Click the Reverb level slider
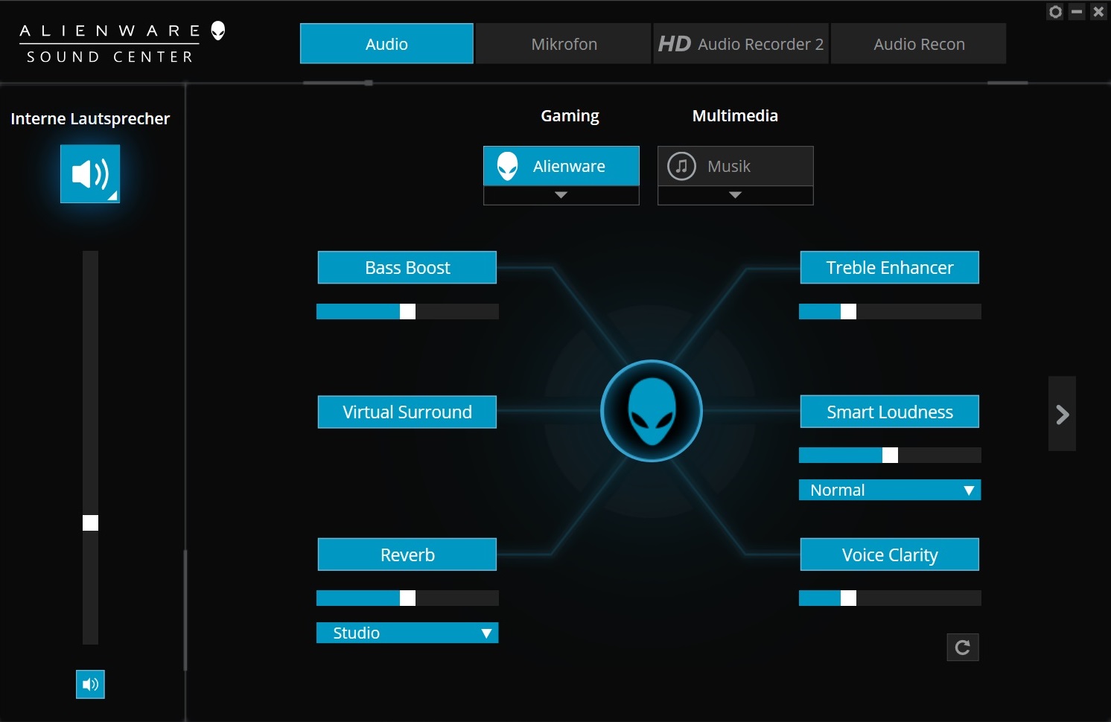This screenshot has height=722, width=1111. [407, 598]
